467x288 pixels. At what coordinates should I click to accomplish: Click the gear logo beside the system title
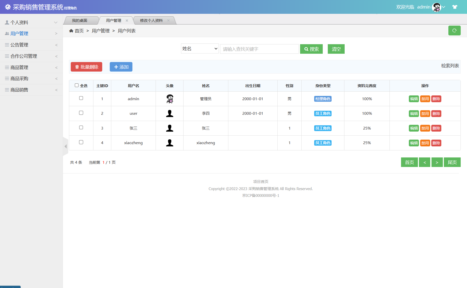pyautogui.click(x=8, y=7)
